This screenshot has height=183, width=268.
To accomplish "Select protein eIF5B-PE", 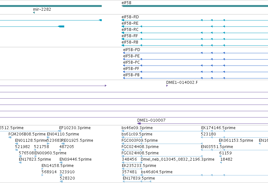I will tap(131, 56).
